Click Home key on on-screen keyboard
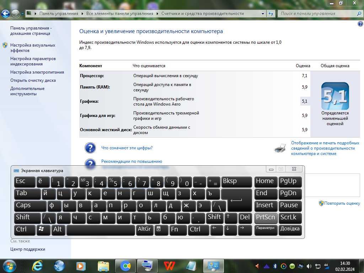Image resolution: width=364 pixels, height=273 pixels. tap(266, 182)
